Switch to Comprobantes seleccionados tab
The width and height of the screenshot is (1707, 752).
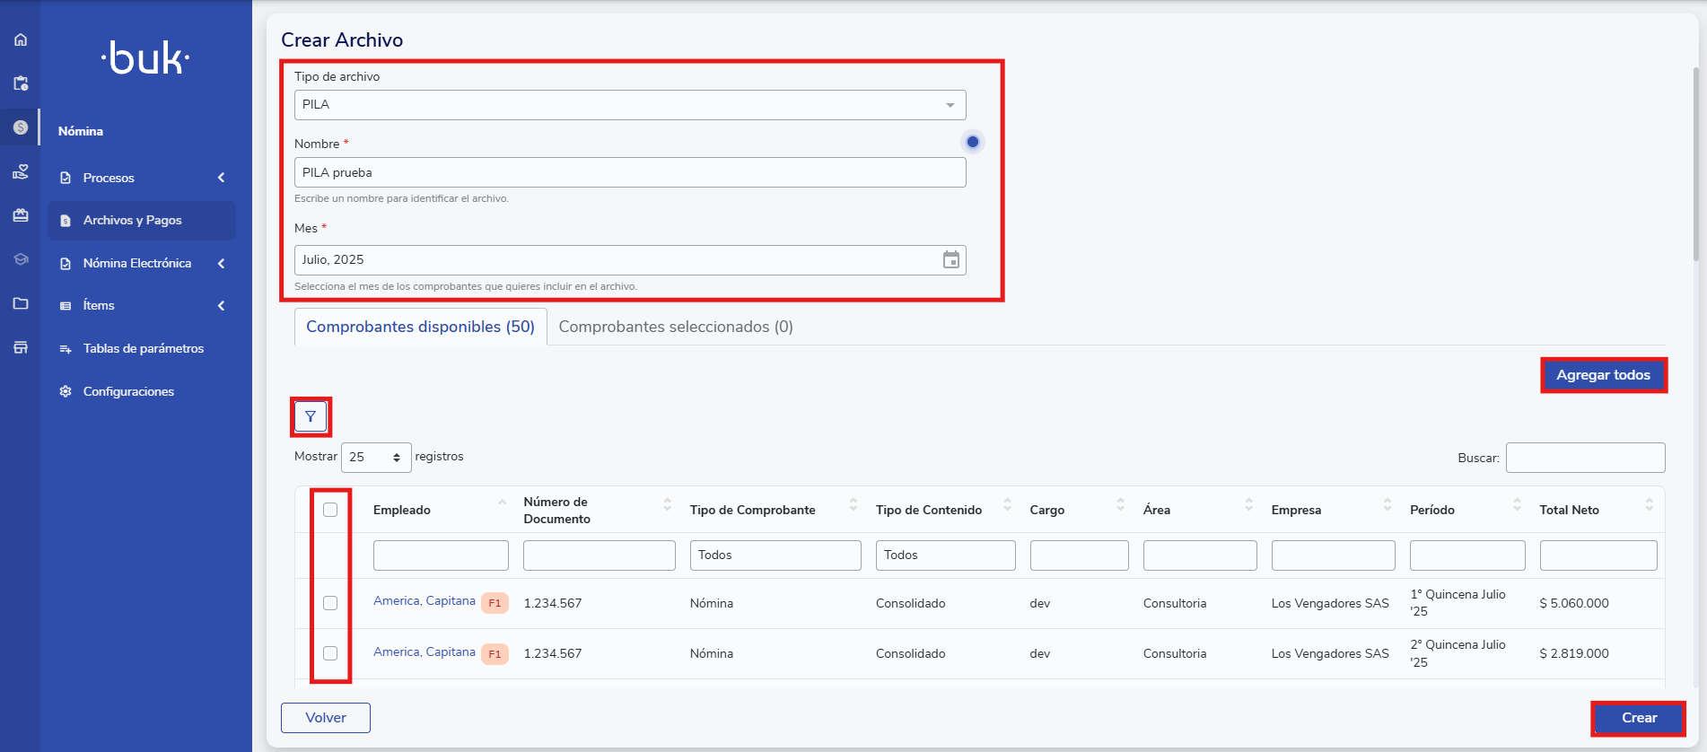[x=675, y=327]
